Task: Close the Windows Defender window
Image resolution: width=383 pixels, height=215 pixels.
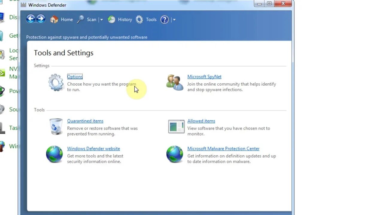Action: tap(283, 4)
